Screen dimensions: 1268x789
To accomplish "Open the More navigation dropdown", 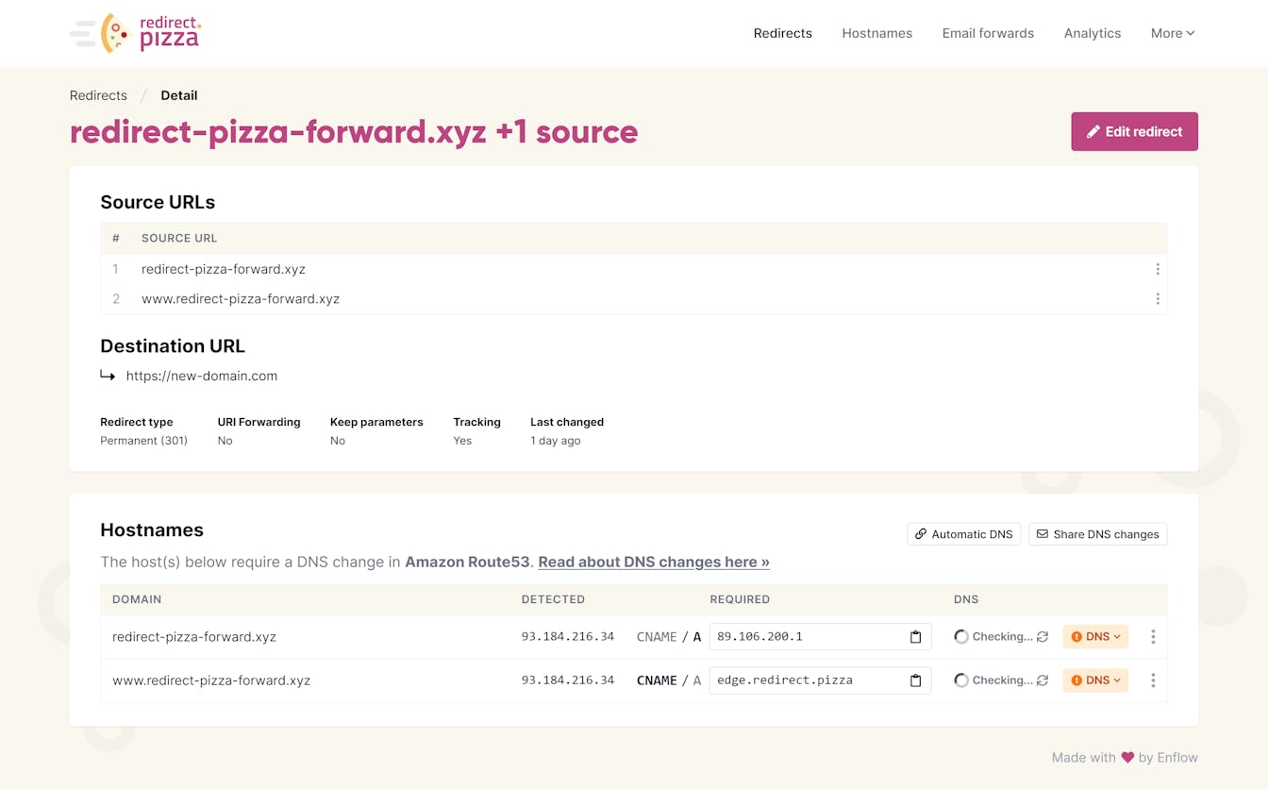I will click(1172, 33).
